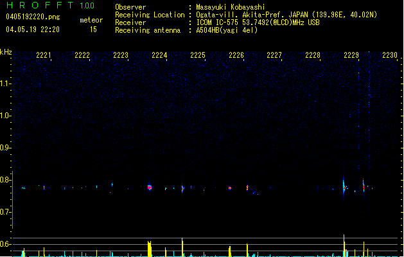Click the 2225 time axis marker
This screenshot has height=257, width=404.
point(198,55)
